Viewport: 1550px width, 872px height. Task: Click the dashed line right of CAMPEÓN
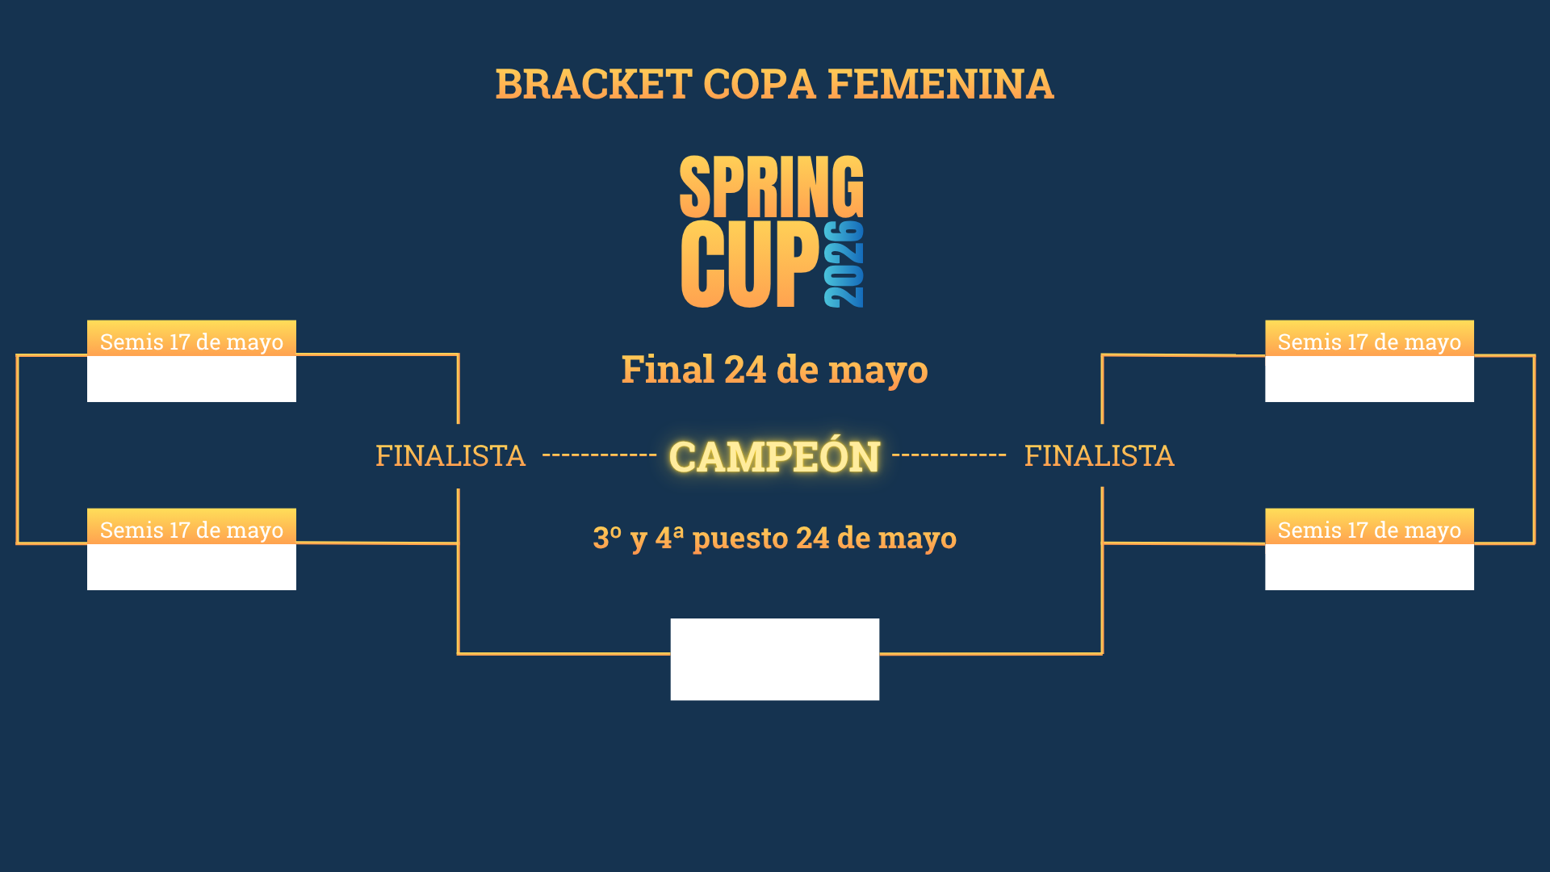point(949,455)
